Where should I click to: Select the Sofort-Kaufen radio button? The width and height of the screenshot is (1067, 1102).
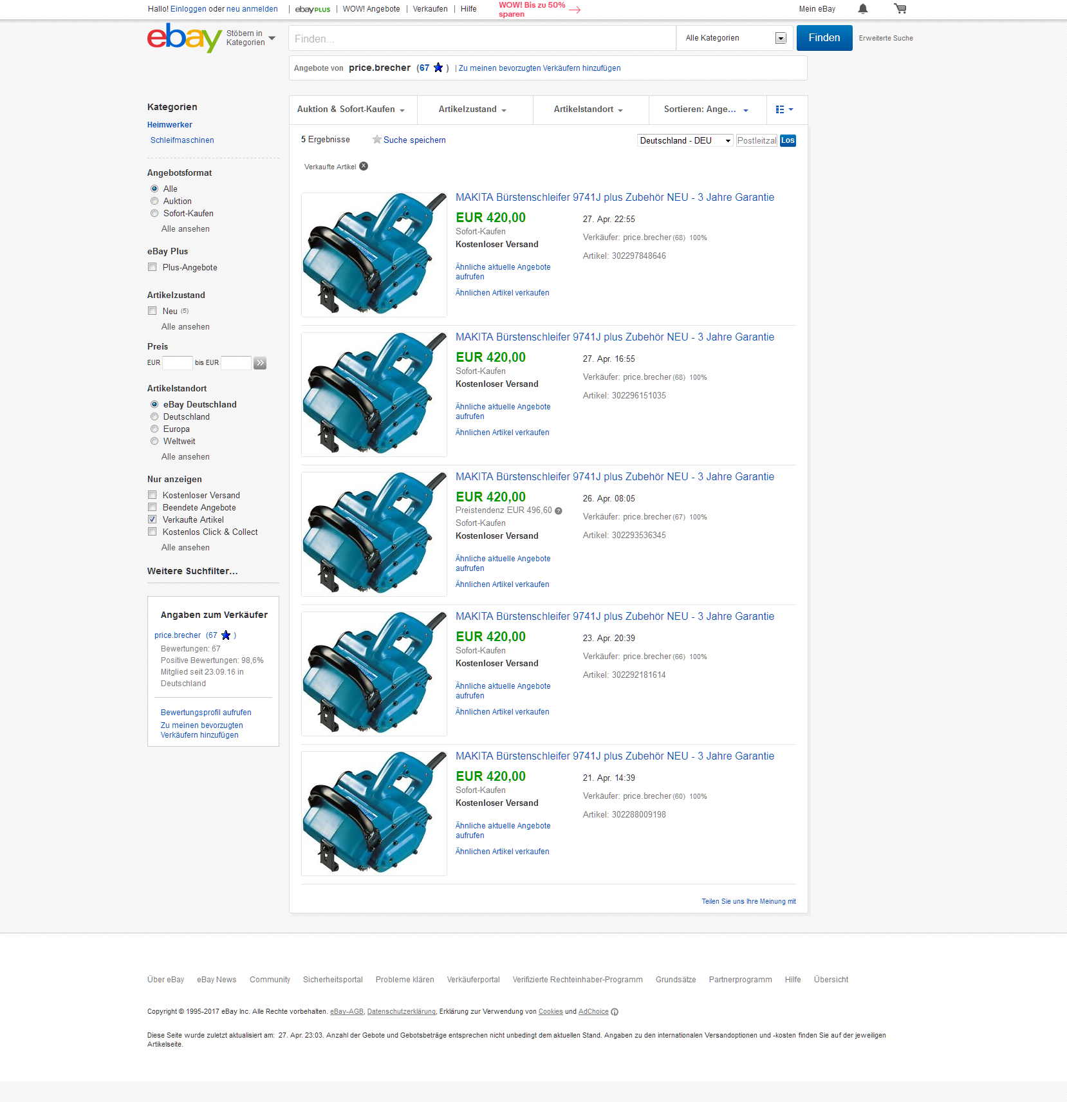point(154,213)
